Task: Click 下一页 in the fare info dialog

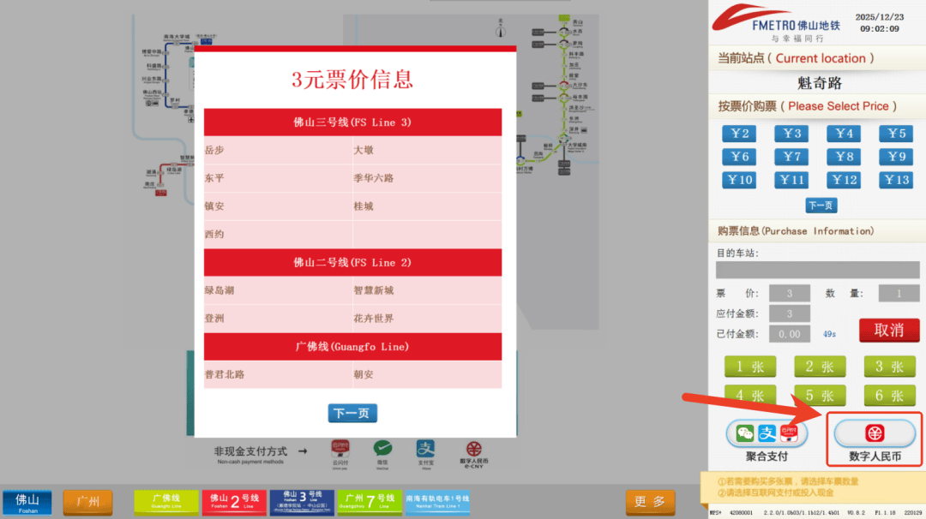Action: point(352,413)
